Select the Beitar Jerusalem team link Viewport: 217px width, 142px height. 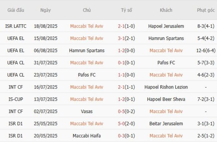[166, 124]
